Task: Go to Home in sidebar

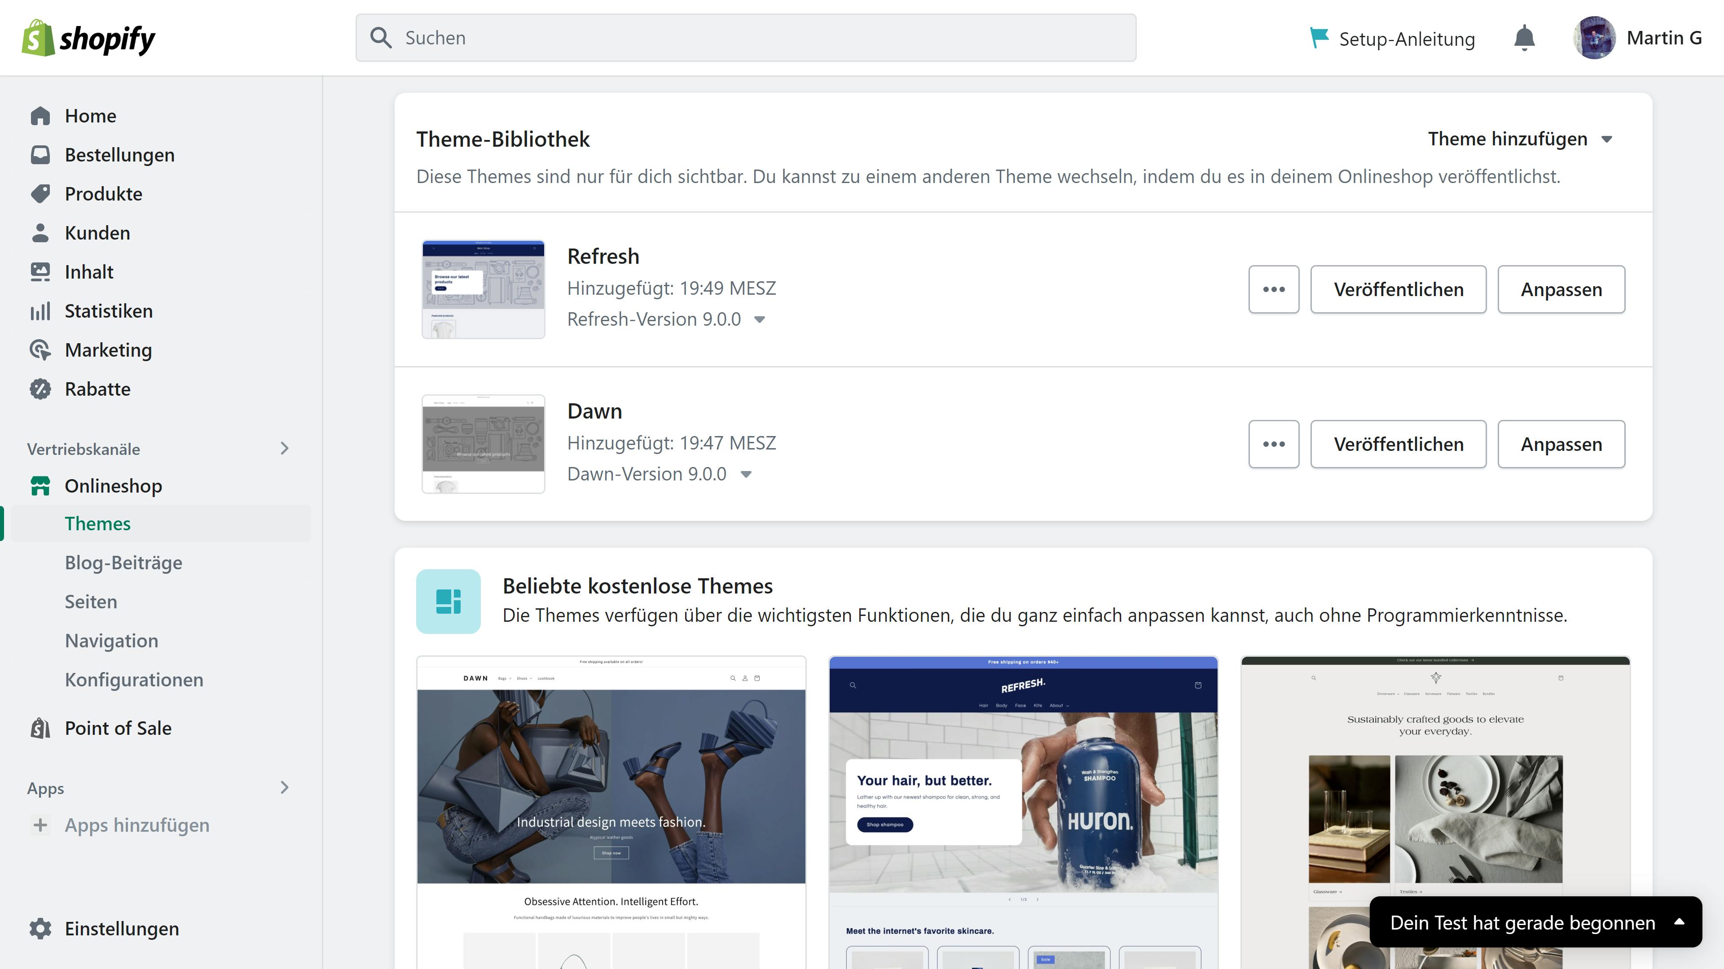Action: (90, 116)
